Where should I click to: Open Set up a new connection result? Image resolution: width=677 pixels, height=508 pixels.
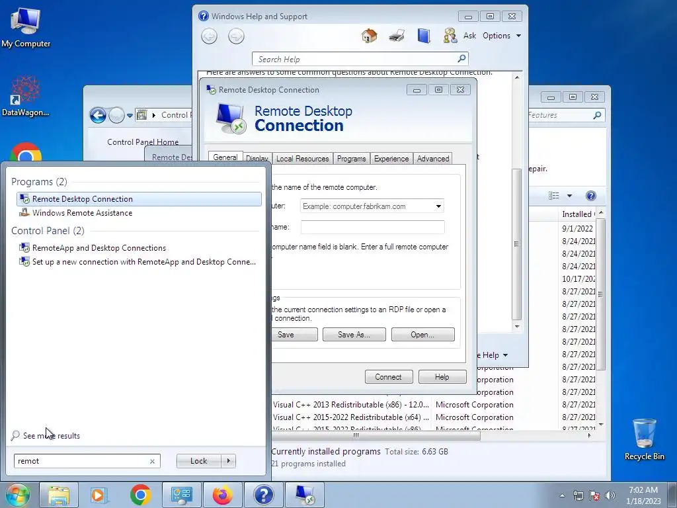coord(139,261)
